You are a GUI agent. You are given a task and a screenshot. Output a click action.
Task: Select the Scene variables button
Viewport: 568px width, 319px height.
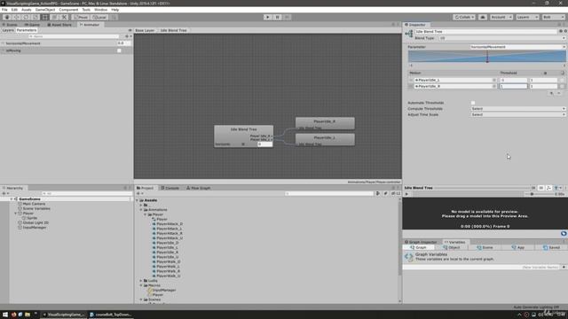click(485, 248)
